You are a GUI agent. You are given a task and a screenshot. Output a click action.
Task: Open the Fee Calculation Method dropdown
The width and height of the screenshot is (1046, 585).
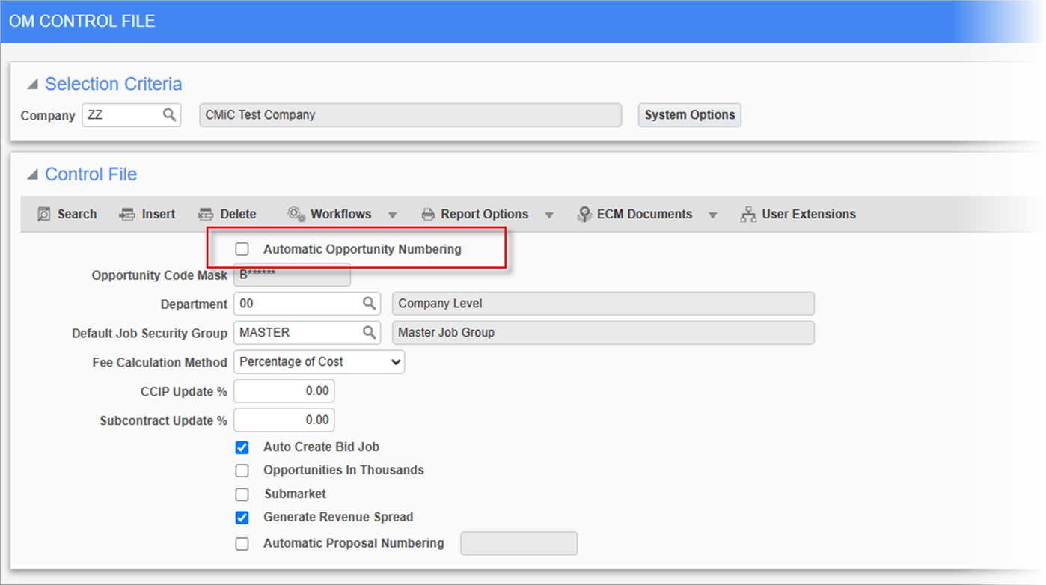coord(319,362)
